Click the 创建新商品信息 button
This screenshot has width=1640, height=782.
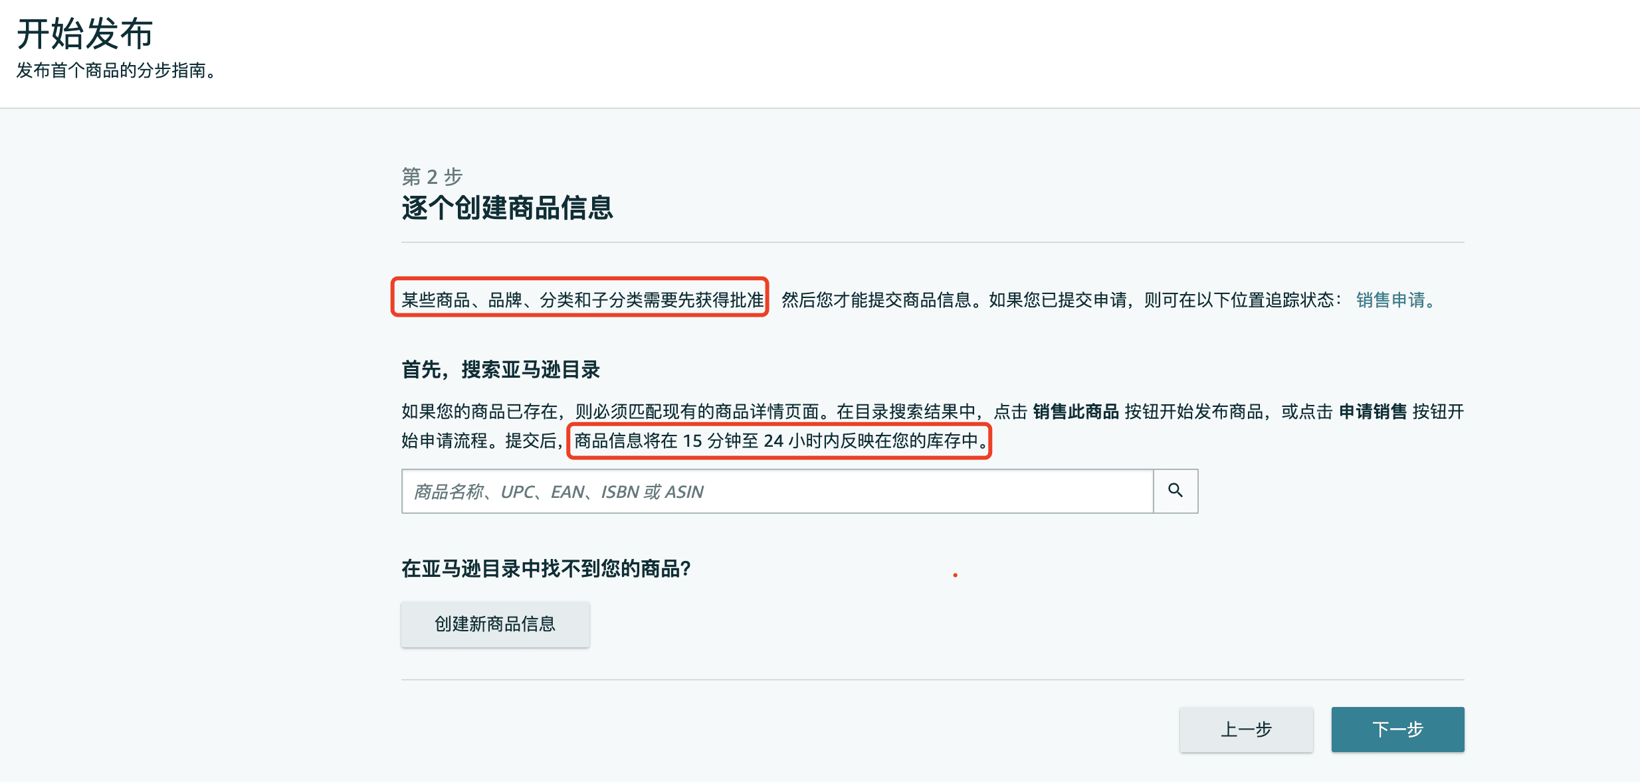(494, 624)
